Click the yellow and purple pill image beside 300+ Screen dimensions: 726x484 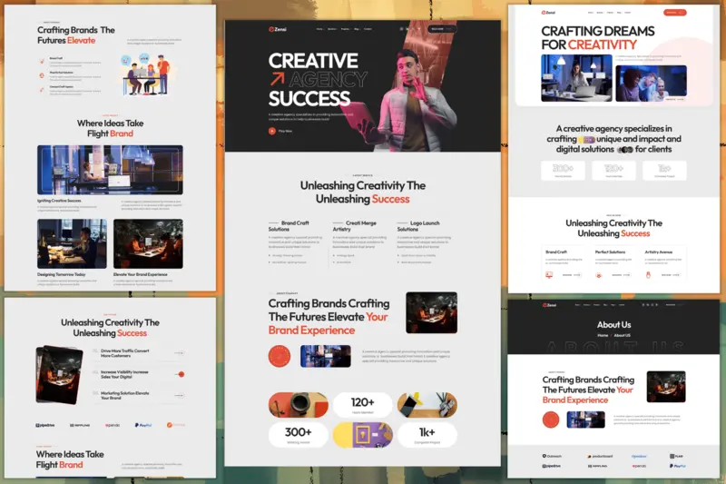(x=362, y=435)
